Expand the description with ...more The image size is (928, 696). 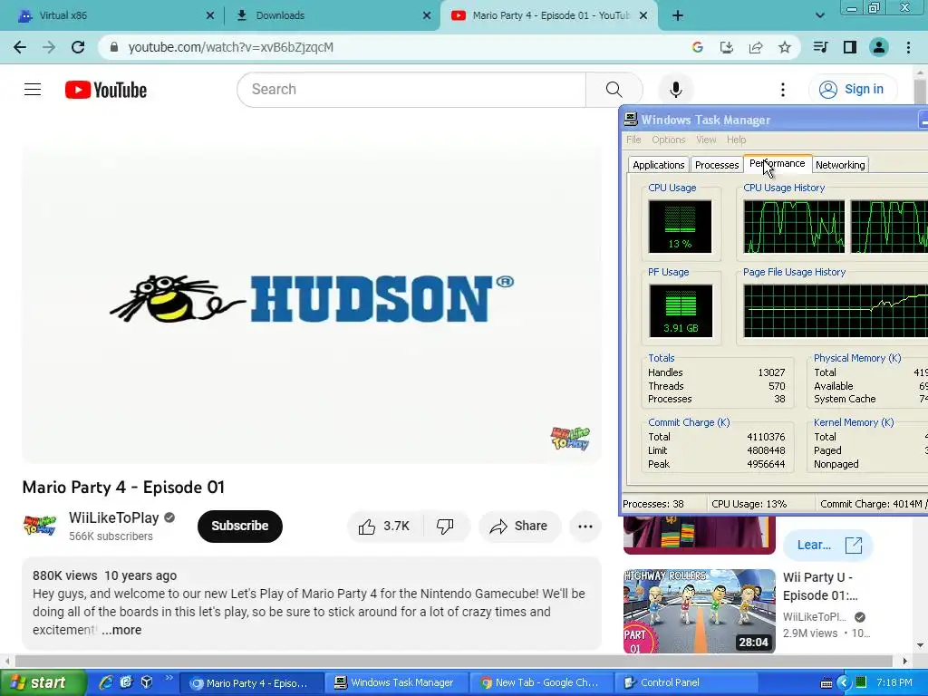tap(121, 631)
